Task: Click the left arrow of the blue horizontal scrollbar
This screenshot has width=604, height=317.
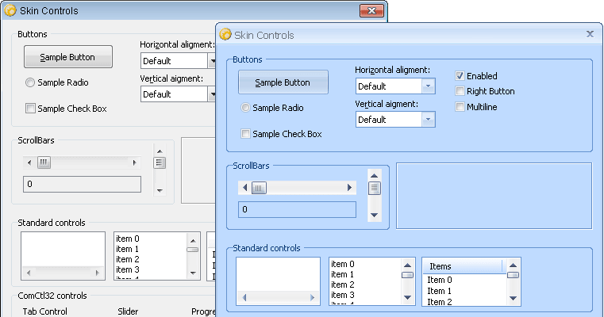Action: (x=245, y=188)
